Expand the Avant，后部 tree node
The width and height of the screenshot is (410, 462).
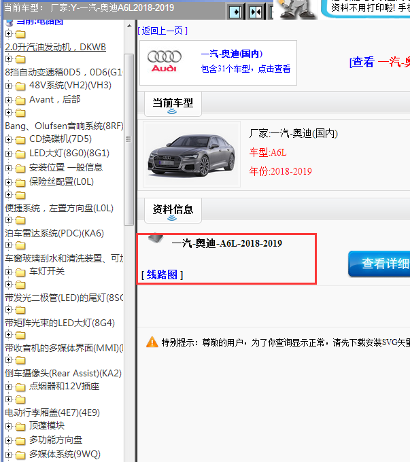pos(8,100)
